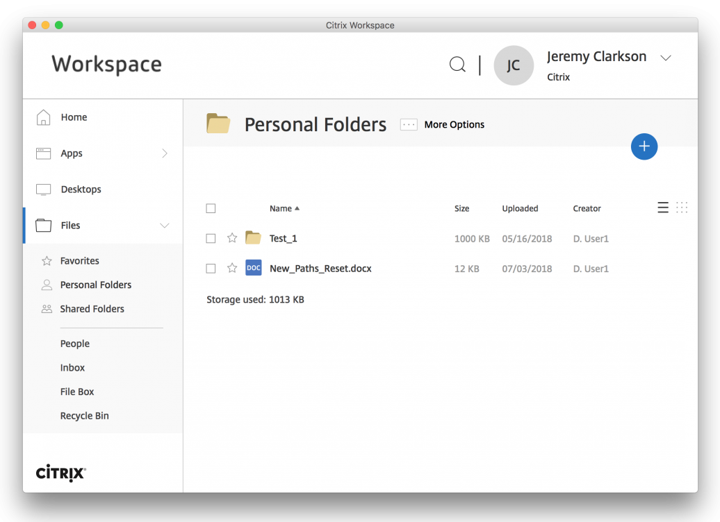Open the Test_1 folder
The image size is (720, 522).
[x=283, y=238]
